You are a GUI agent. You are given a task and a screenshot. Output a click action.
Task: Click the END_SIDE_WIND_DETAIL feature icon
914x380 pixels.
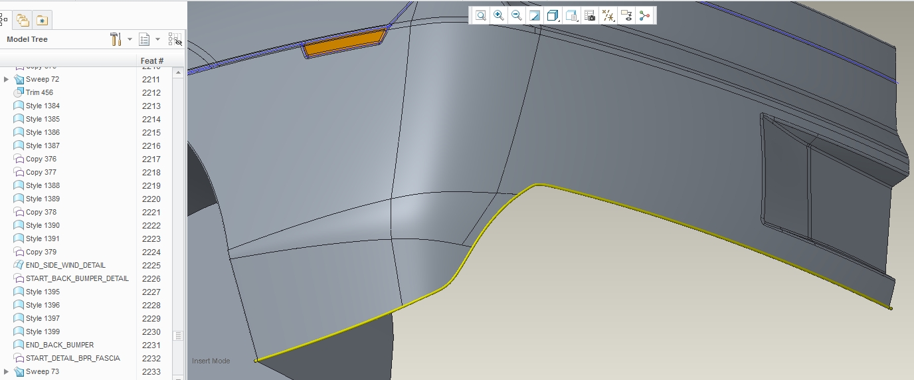pos(19,265)
